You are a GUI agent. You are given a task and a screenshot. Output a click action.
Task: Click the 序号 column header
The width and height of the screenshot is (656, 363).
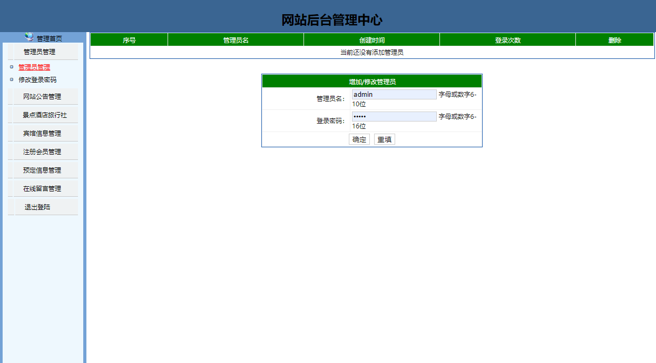tap(128, 39)
